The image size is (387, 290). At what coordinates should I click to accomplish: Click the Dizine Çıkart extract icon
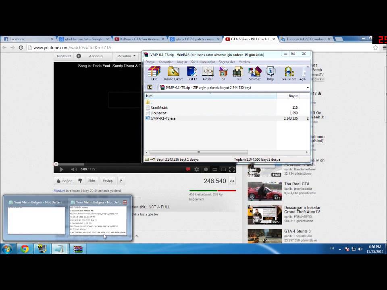[x=173, y=73]
